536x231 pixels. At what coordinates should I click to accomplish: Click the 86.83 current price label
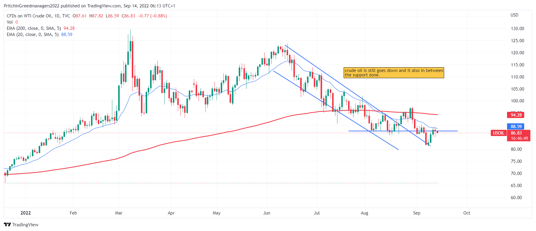coord(516,133)
